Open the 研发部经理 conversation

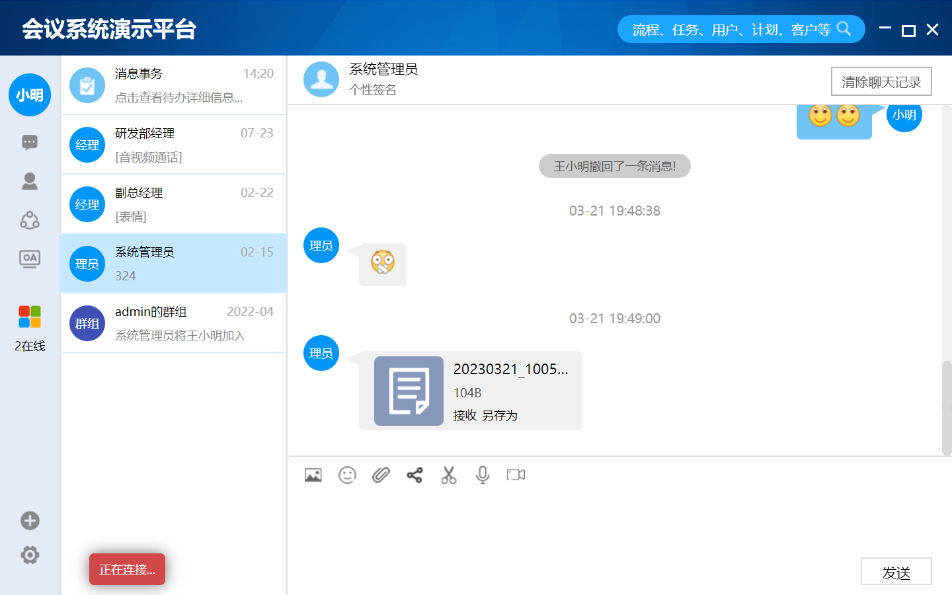(173, 145)
